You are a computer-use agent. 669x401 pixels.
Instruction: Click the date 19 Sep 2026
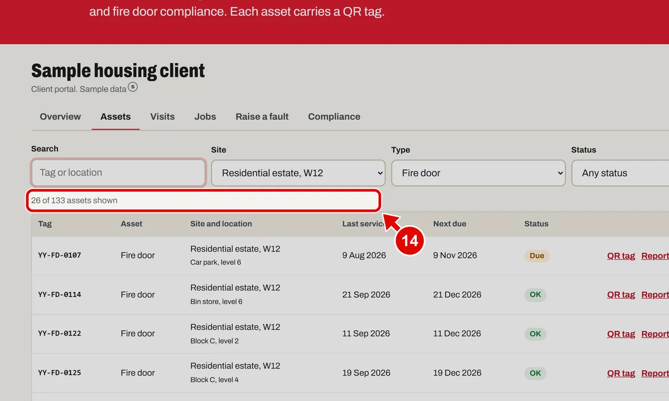coord(366,373)
